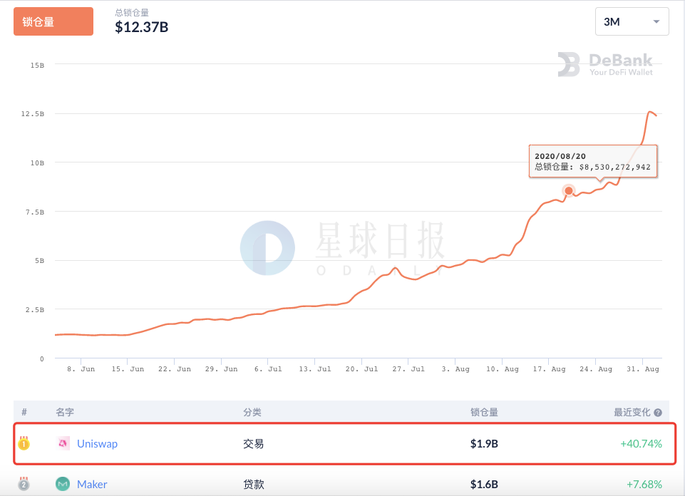Click the 2020/08/20 tooltip date
This screenshot has width=685, height=496.
click(x=560, y=156)
